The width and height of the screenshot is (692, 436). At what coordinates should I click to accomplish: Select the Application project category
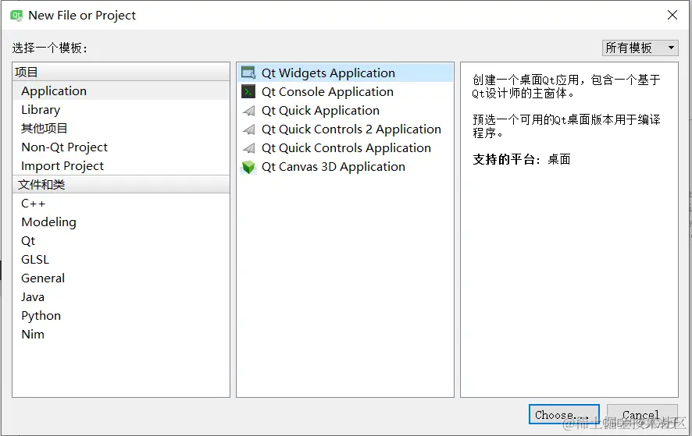click(x=121, y=90)
